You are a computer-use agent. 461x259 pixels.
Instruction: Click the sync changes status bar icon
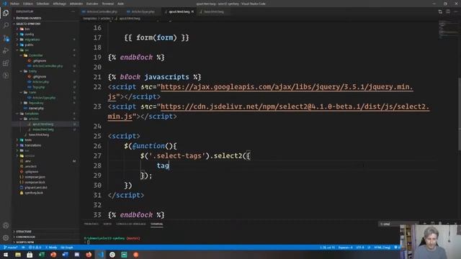[23, 247]
